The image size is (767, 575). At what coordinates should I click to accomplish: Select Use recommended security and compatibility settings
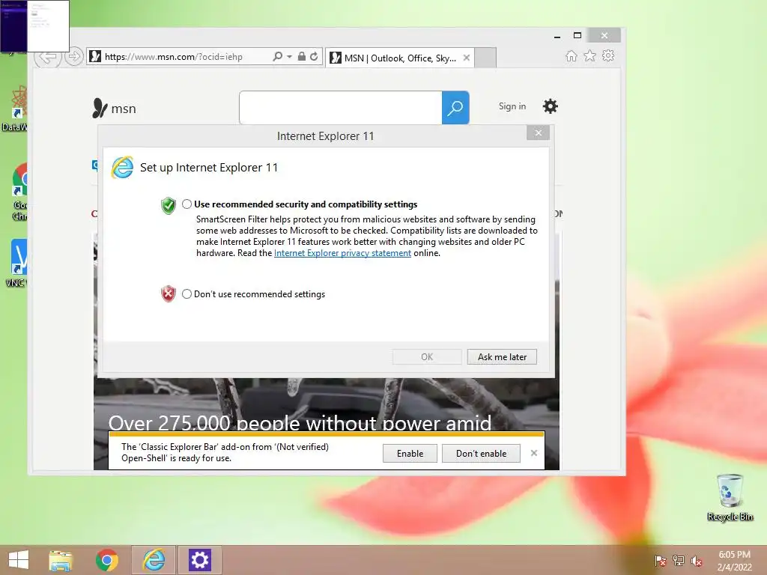pos(187,204)
